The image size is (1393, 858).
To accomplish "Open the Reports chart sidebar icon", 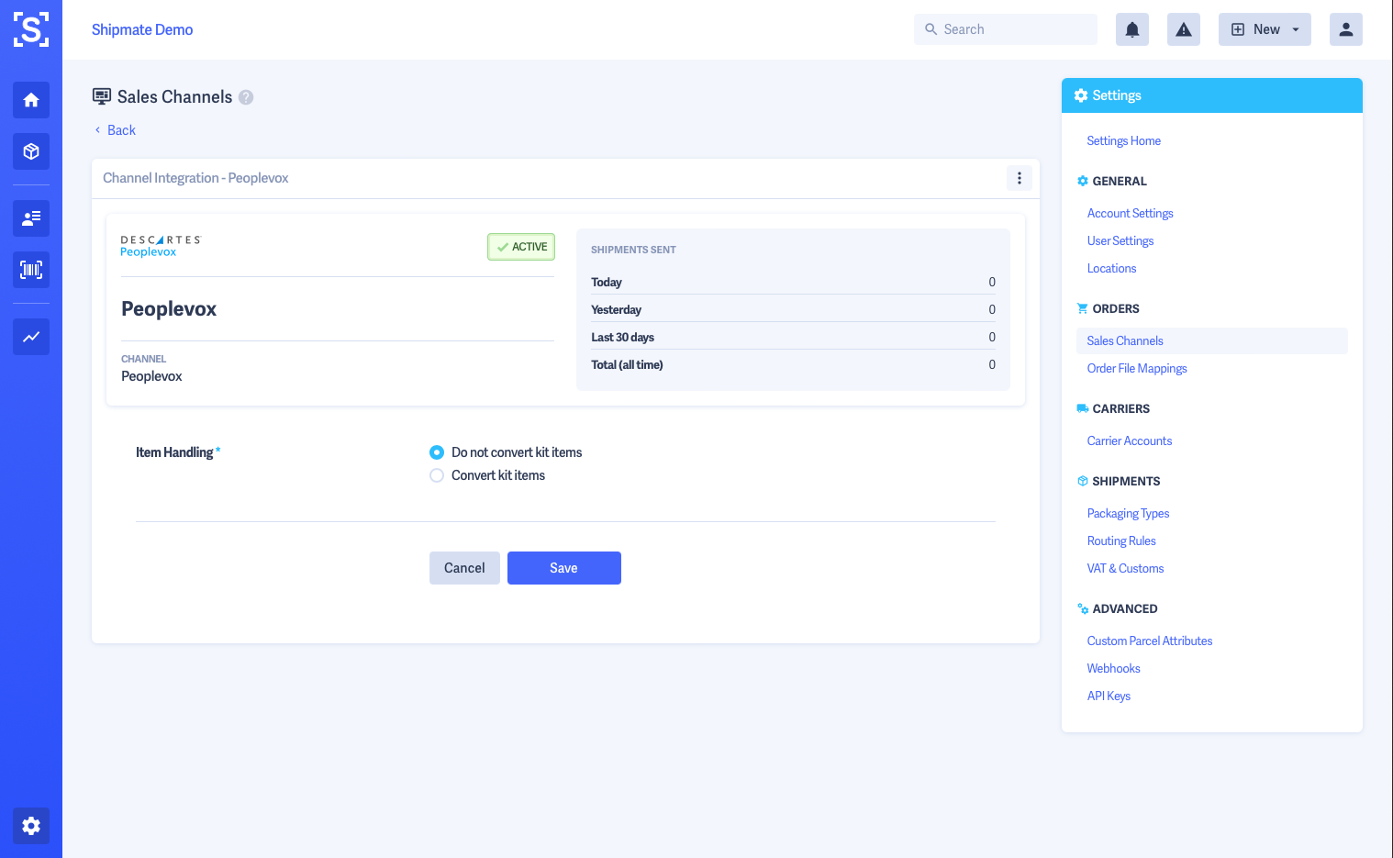I will pos(31,337).
